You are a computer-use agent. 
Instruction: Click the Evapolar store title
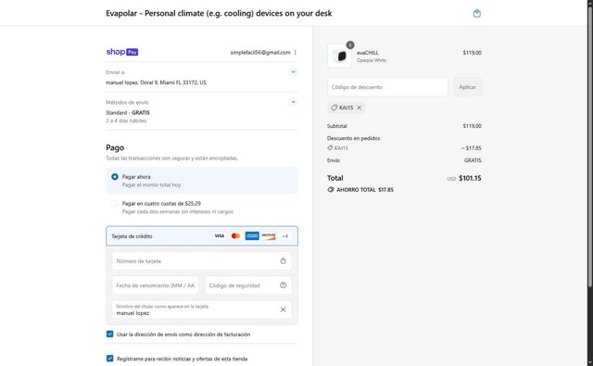coord(219,13)
